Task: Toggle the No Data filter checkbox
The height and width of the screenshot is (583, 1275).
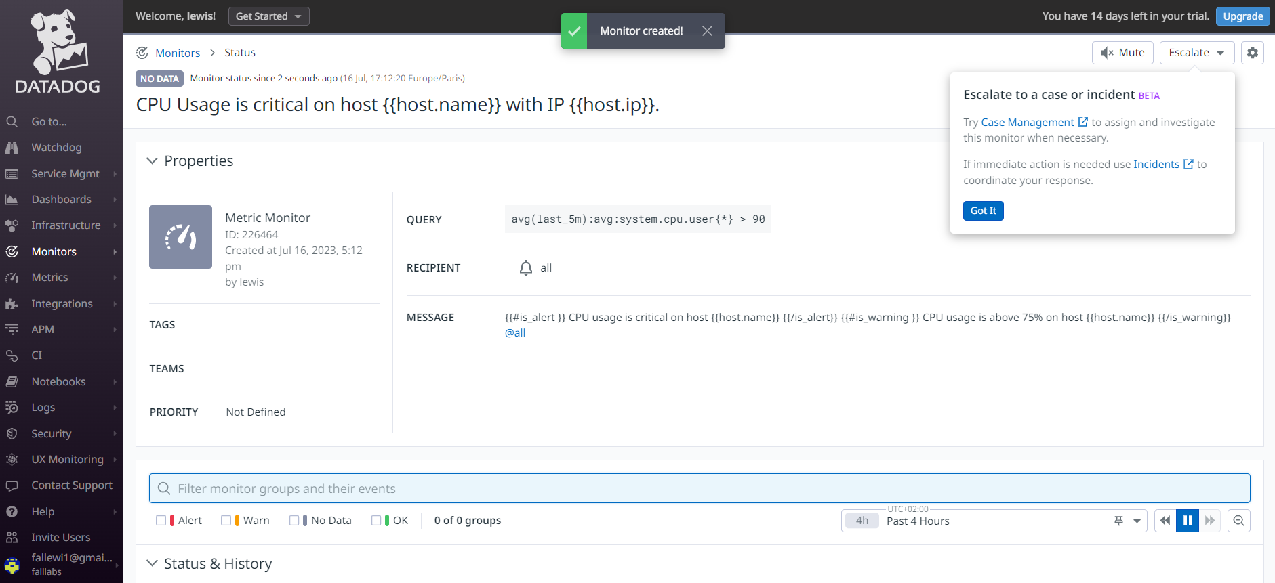Action: pos(294,521)
